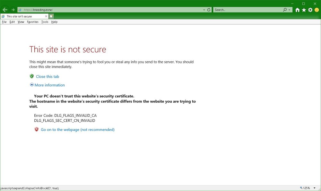Image resolution: width=321 pixels, height=191 pixels.
Task: Go to the Home page icon
Action: [297, 10]
